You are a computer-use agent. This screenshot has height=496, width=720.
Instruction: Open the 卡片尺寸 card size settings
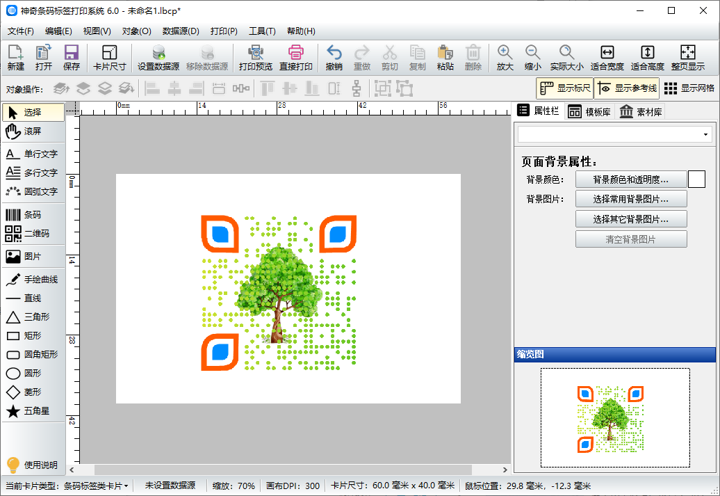pos(109,58)
